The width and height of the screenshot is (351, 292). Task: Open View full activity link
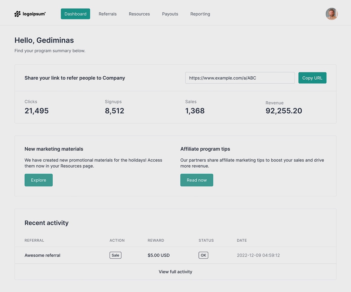coord(175,272)
